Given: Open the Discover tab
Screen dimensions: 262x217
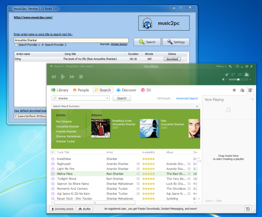Looking at the screenshot, I should tap(126, 90).
